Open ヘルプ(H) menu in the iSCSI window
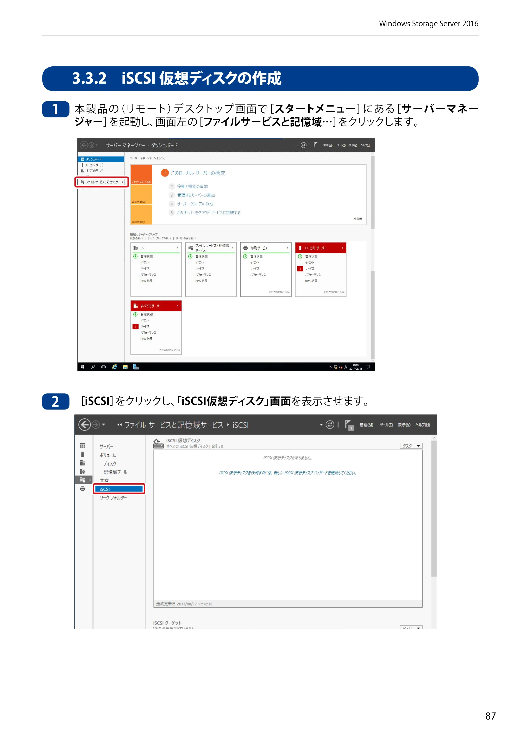 click(423, 425)
